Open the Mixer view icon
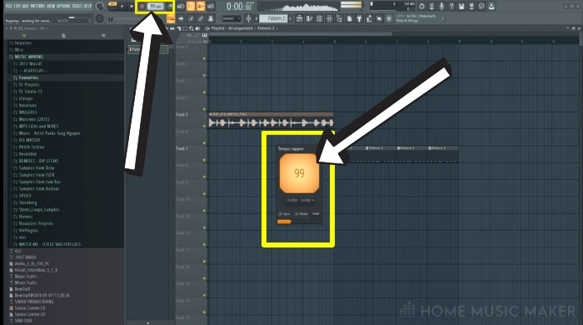Viewport: 583px width, 325px height. click(x=330, y=18)
